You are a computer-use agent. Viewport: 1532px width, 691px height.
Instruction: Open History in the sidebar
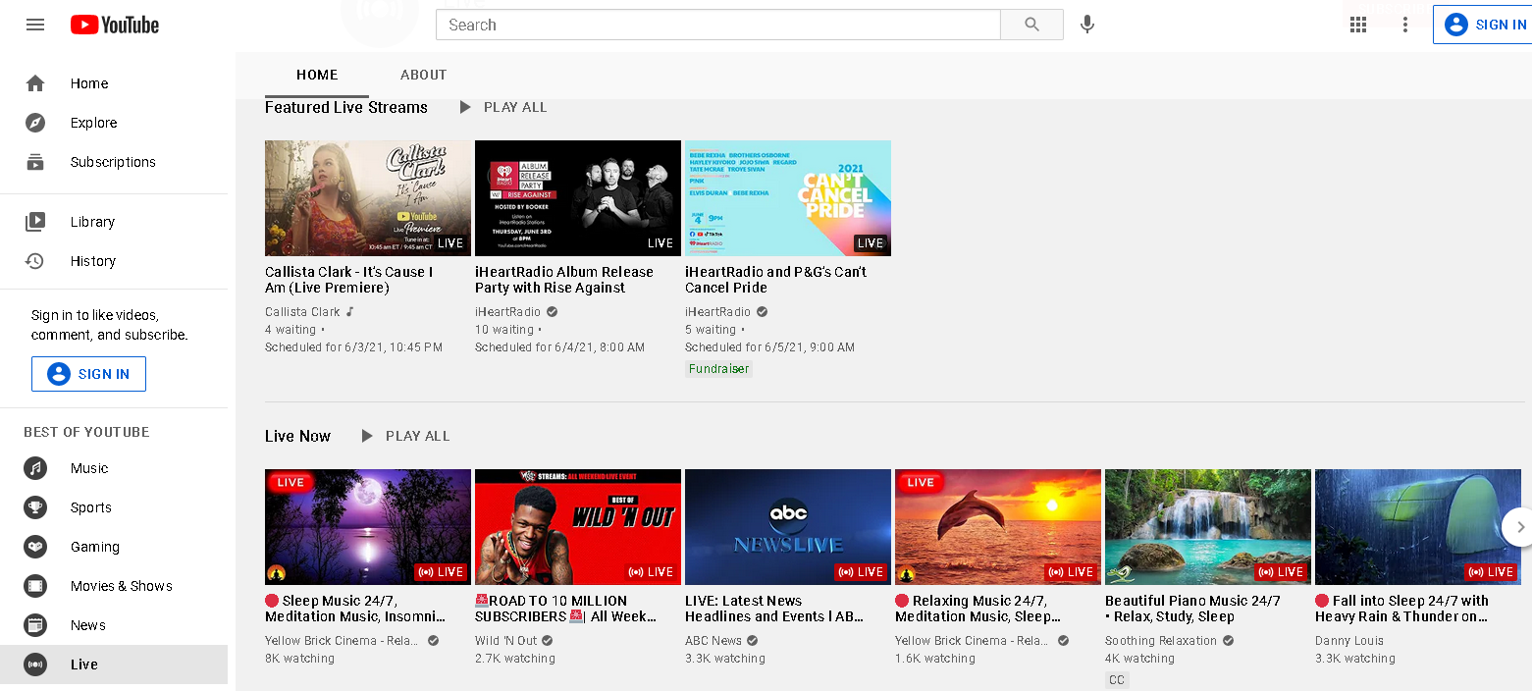click(x=92, y=261)
